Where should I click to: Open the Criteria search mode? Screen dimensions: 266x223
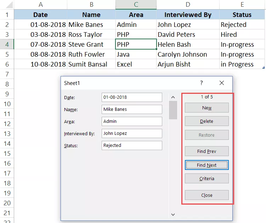206,179
